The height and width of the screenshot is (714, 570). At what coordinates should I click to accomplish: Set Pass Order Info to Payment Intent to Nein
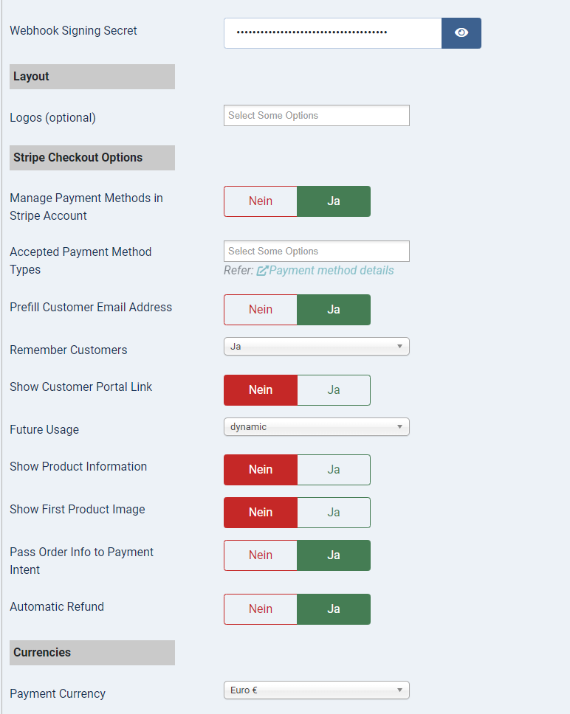click(261, 555)
